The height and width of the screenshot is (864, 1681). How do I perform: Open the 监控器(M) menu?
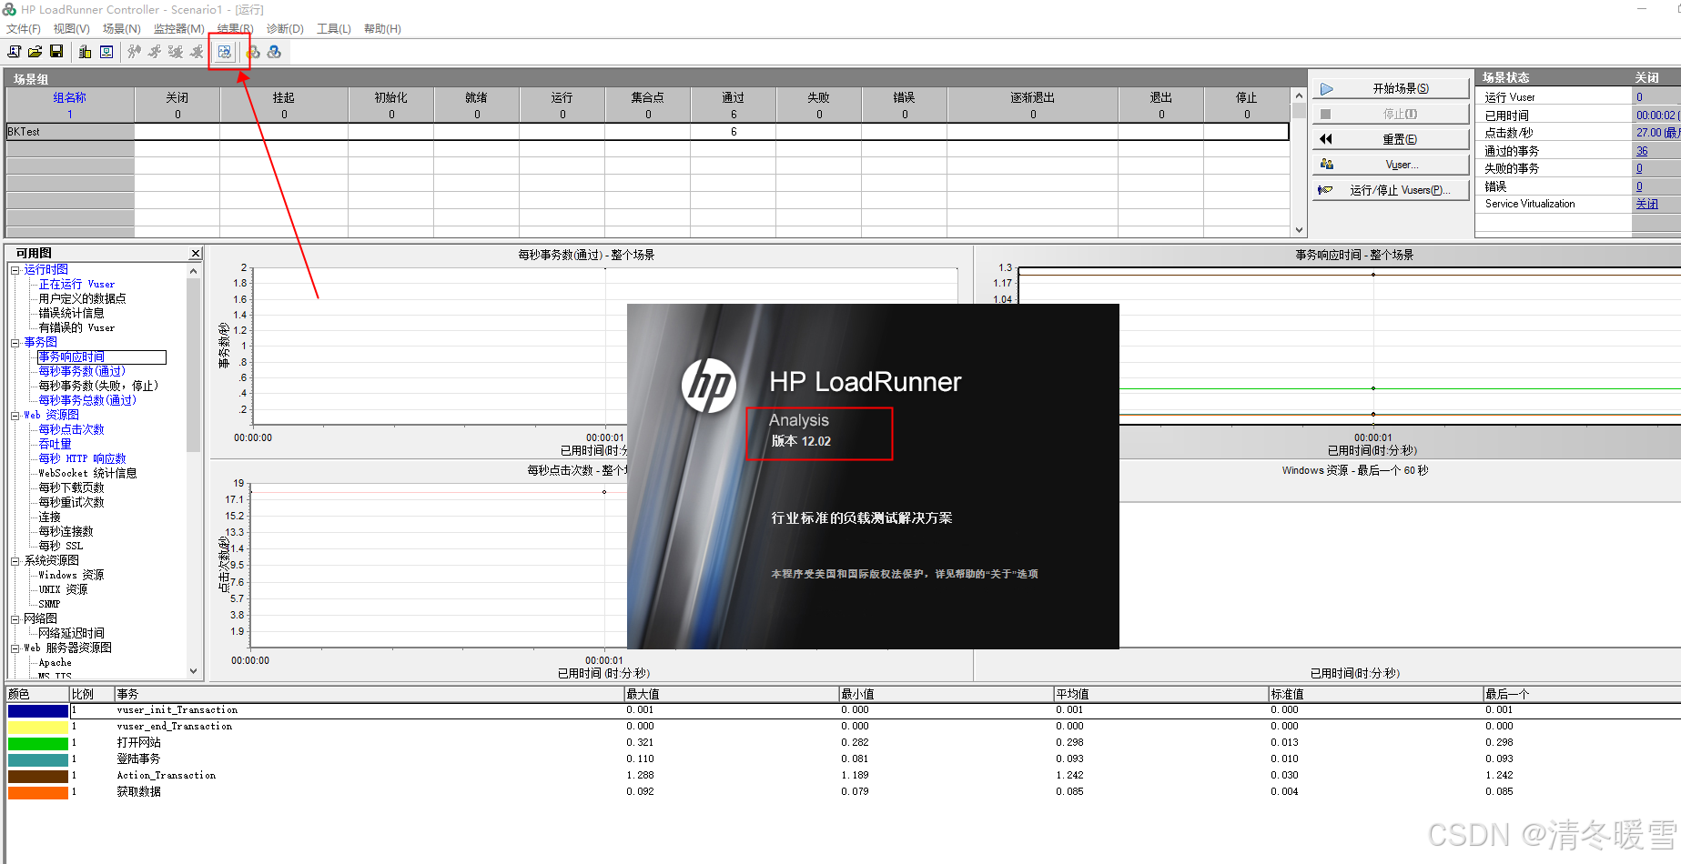179,29
